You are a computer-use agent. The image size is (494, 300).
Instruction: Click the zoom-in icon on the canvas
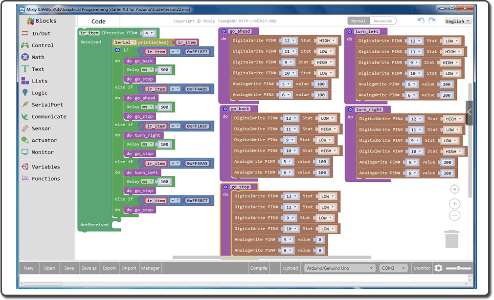tap(454, 204)
